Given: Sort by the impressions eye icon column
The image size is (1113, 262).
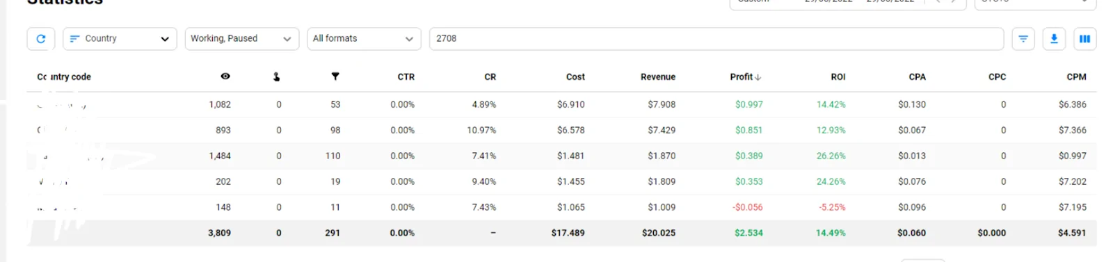Looking at the screenshot, I should pyautogui.click(x=225, y=76).
